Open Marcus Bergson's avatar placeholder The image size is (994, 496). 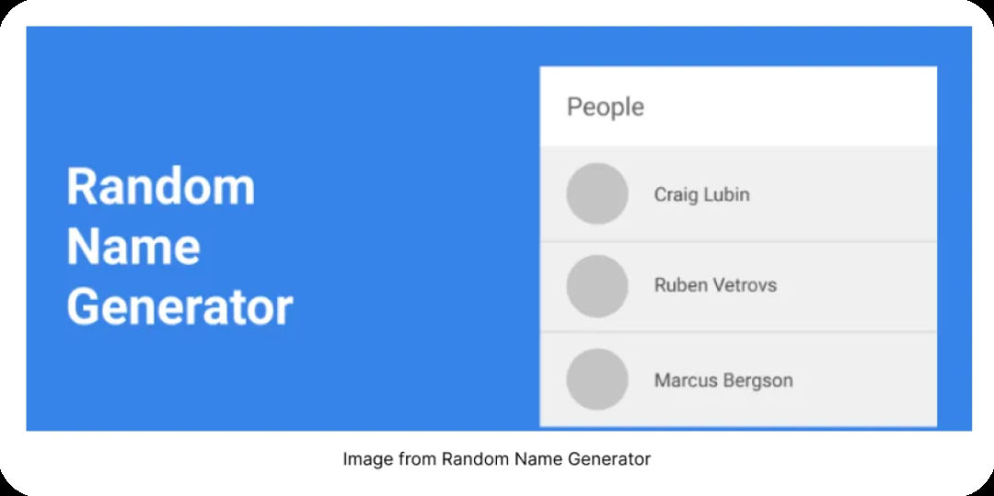597,379
